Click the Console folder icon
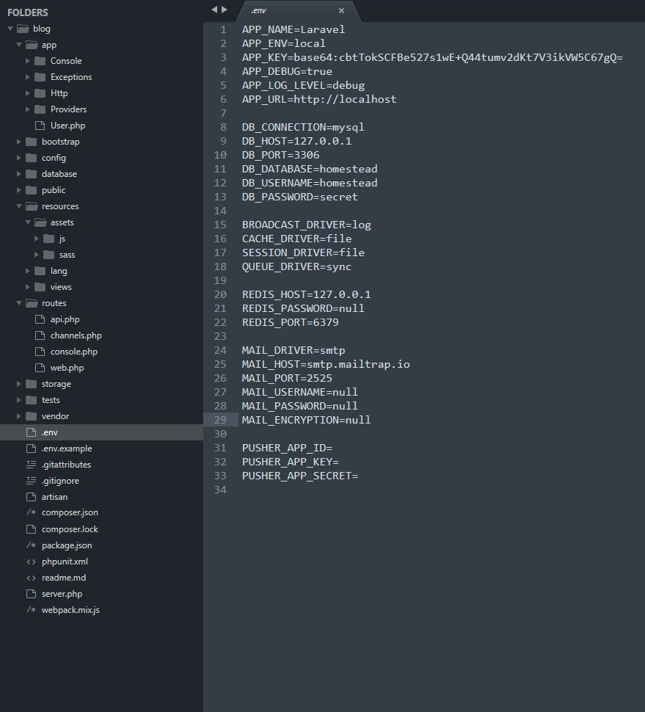Viewport: 645px width, 712px height. pos(40,61)
